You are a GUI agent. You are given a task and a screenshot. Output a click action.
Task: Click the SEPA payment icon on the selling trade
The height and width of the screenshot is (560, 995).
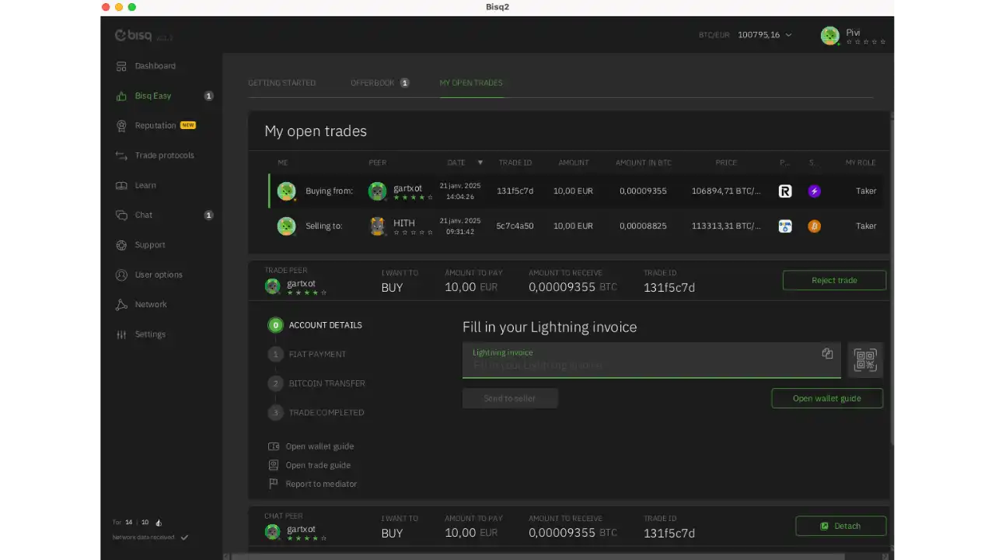pos(784,226)
